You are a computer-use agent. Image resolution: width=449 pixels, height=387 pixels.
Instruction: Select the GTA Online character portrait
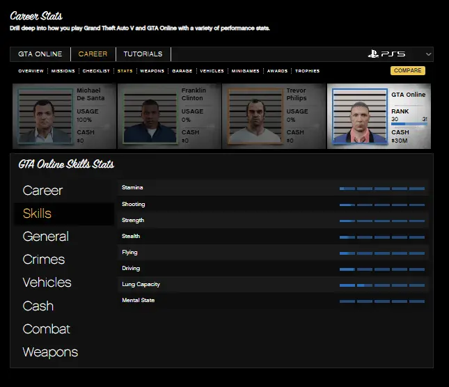(x=360, y=116)
